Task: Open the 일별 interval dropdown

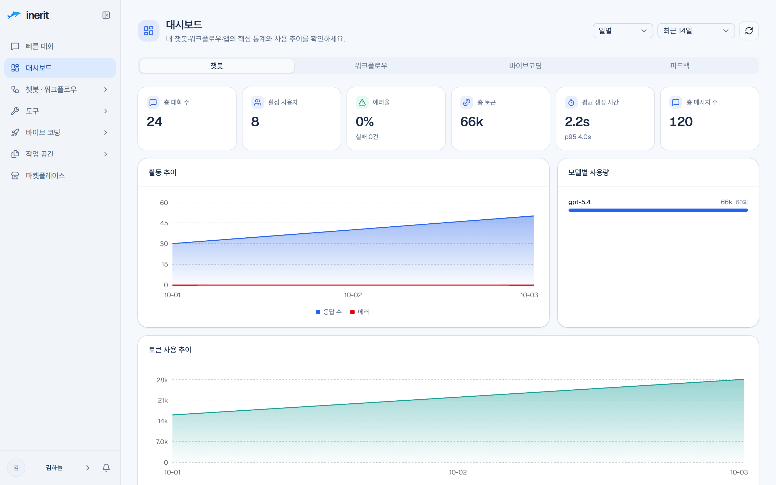Action: click(622, 31)
